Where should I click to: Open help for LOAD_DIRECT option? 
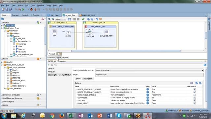click(147, 103)
